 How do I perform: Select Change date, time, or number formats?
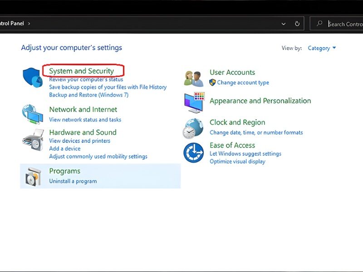click(256, 132)
